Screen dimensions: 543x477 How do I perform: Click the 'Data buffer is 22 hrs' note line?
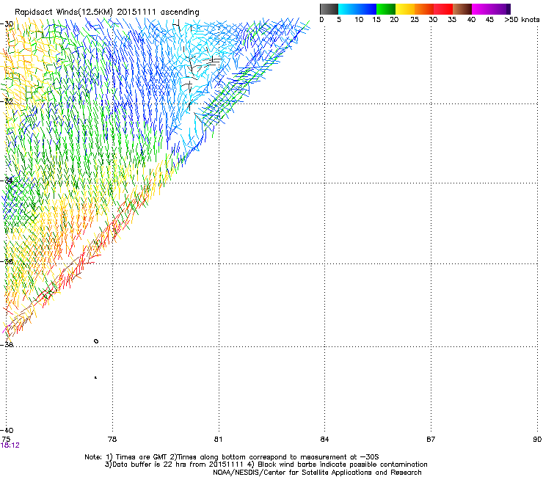[266, 465]
